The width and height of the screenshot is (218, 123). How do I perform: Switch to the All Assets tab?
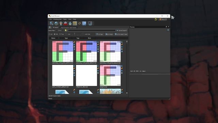[x=56, y=27]
